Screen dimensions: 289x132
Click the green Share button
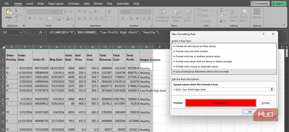[279, 4]
